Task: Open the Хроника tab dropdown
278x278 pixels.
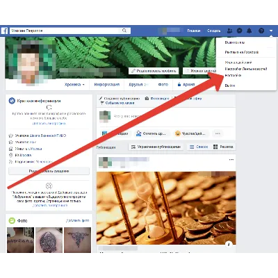Action: [x=74, y=85]
